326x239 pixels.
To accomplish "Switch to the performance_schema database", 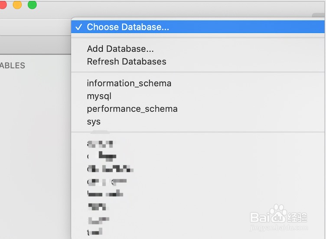I will point(132,109).
